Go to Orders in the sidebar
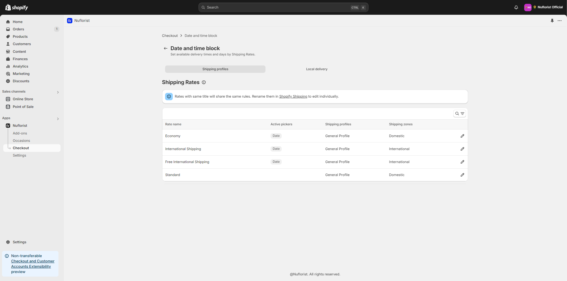The width and height of the screenshot is (567, 281). click(x=18, y=29)
